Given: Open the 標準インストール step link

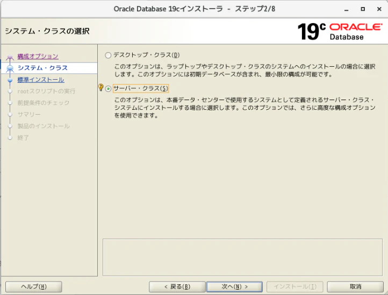Looking at the screenshot, I should (41, 80).
